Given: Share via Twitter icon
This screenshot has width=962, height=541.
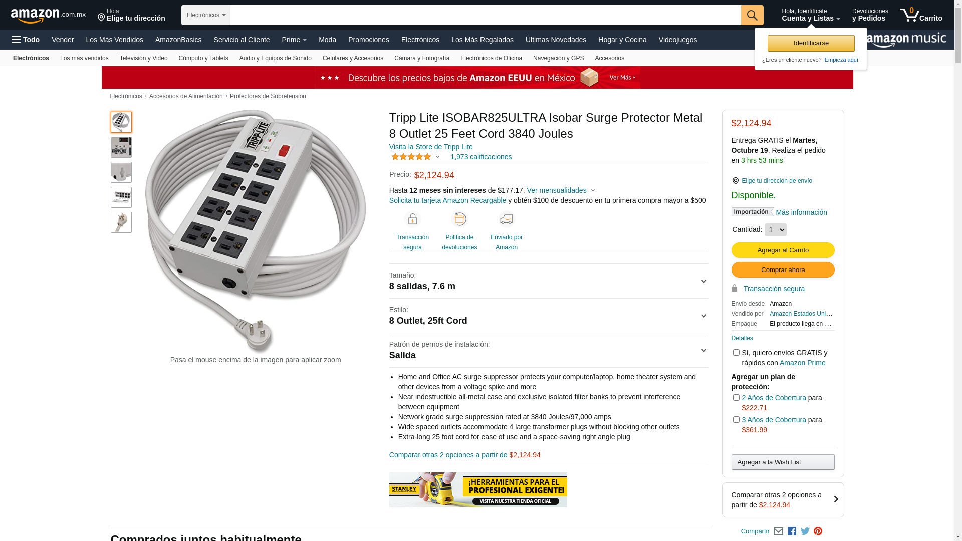Looking at the screenshot, I should point(805,531).
